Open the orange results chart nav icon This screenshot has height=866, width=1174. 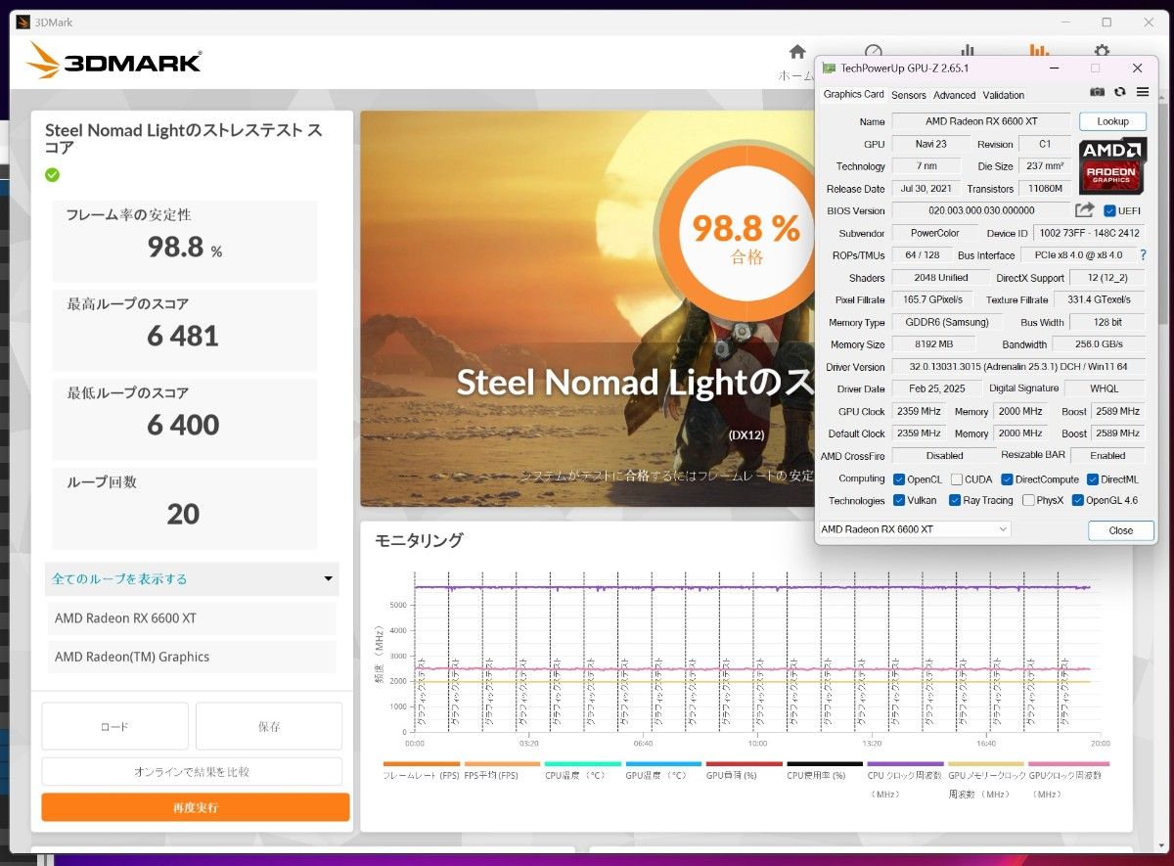1039,52
